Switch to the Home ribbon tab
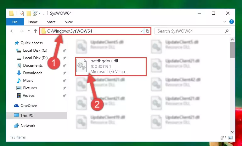 point(33,22)
